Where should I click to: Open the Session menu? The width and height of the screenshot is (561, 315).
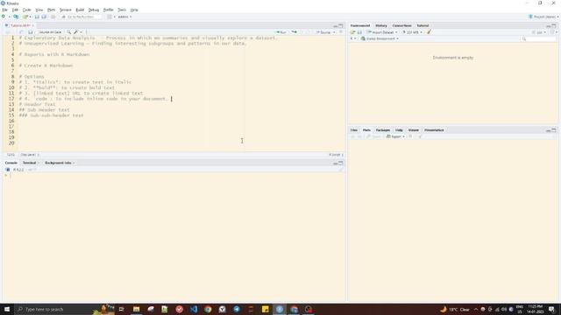[65, 10]
